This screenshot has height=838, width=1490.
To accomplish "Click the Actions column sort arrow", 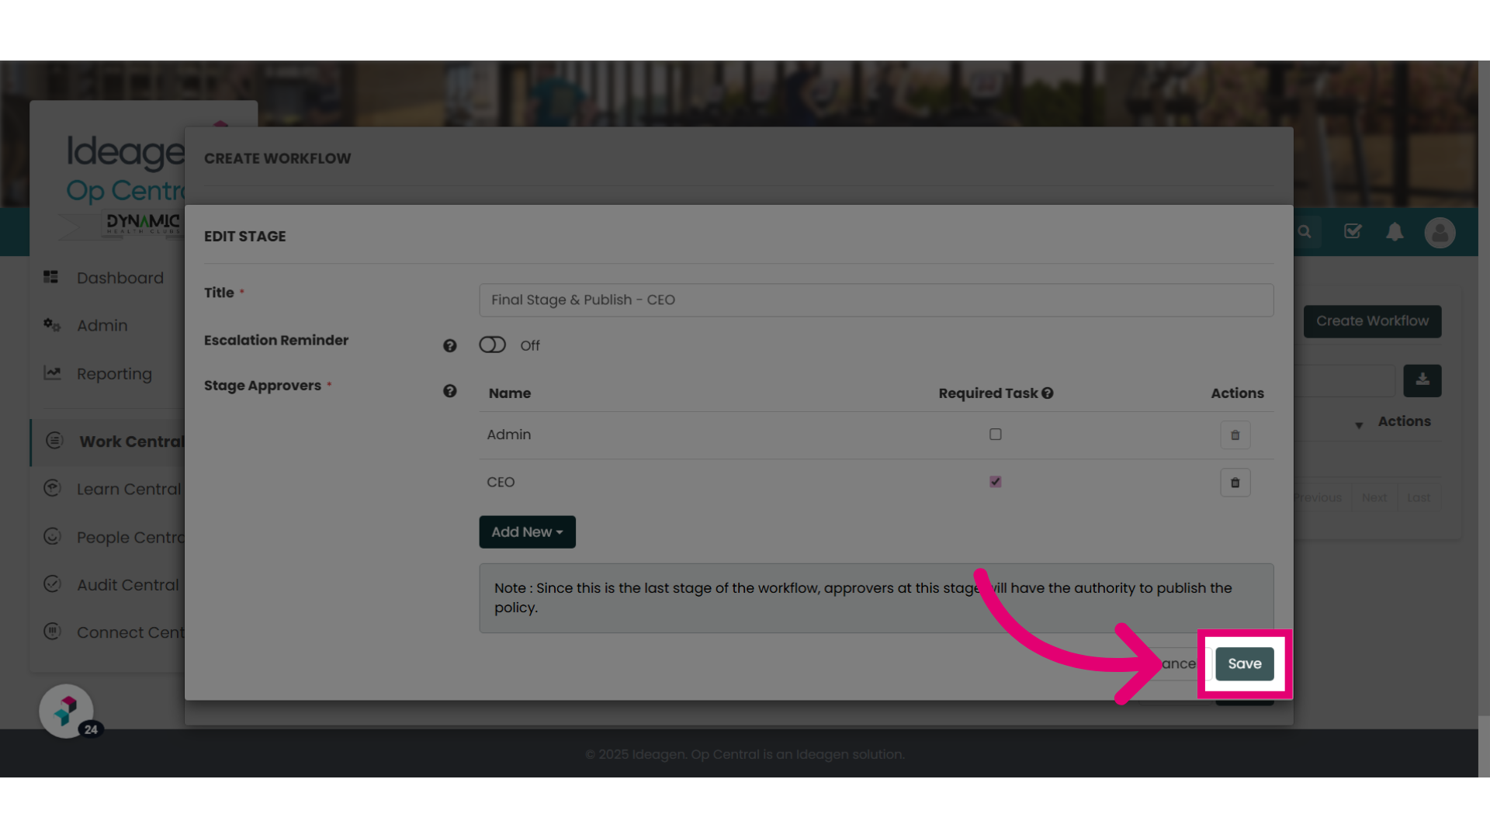I will pos(1358,425).
